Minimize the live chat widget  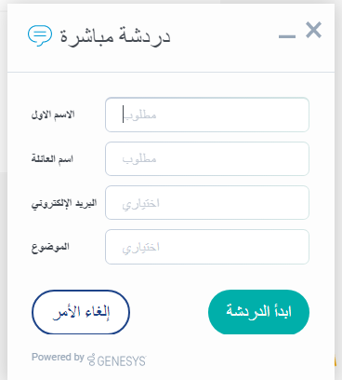pyautogui.click(x=287, y=37)
